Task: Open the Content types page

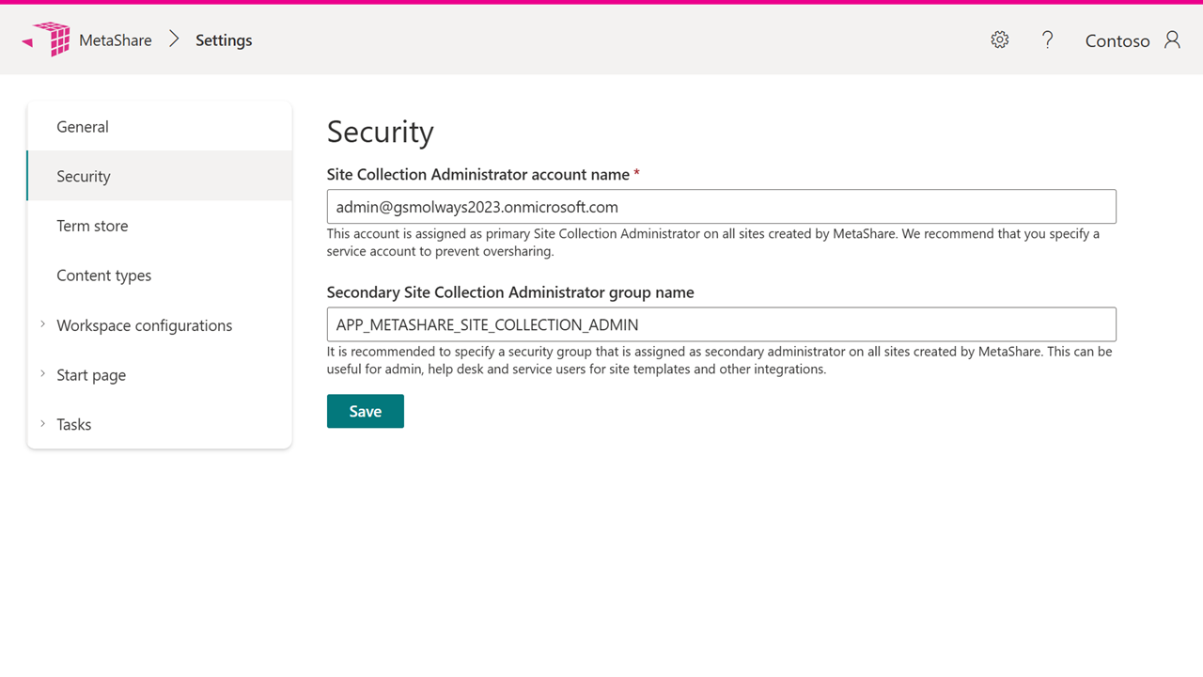Action: [x=103, y=276]
